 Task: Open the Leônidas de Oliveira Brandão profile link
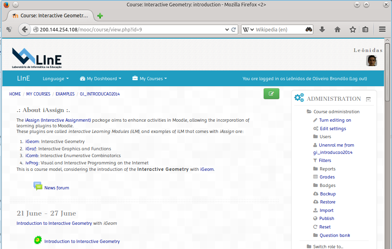tap(317, 79)
